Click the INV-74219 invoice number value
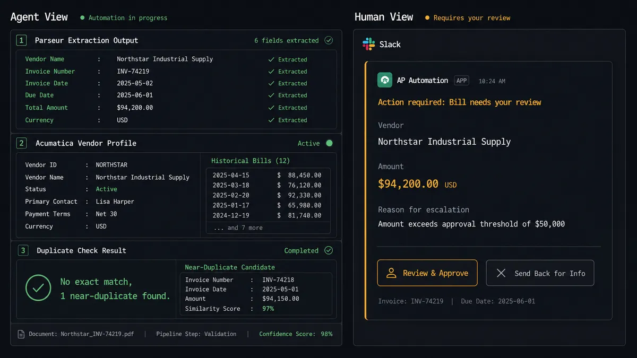Screen dimensions: 637x358 pyautogui.click(x=133, y=71)
